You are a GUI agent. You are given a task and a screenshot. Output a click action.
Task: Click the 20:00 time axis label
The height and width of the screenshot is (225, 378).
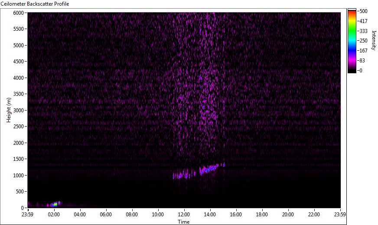(x=288, y=215)
